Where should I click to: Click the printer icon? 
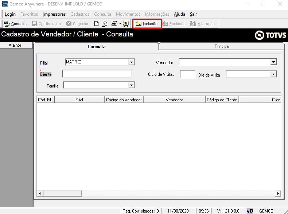(x=114, y=24)
